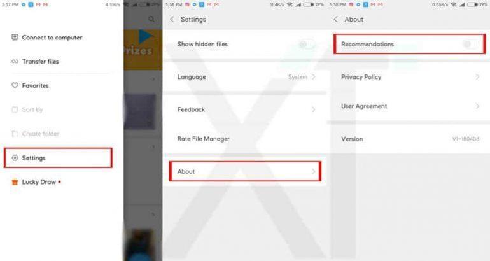The width and height of the screenshot is (490, 261).
Task: Click the Connect to computer icon
Action: click(15, 38)
